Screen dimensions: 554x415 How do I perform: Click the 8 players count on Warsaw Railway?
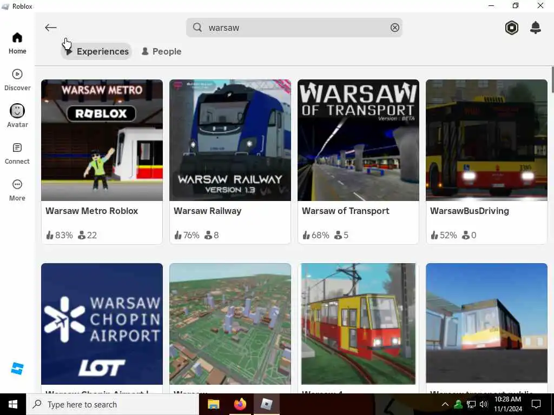[212, 235]
